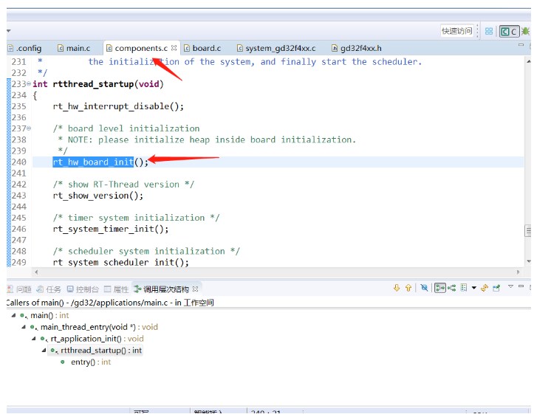Switch to the 控制台 console tab
The image size is (534, 417).
[x=86, y=289]
